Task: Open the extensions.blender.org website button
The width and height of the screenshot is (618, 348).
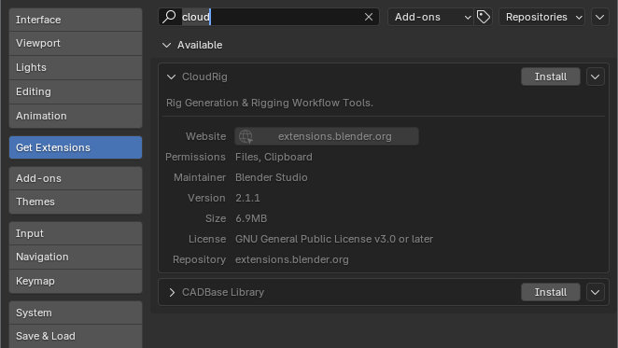Action: (x=327, y=136)
